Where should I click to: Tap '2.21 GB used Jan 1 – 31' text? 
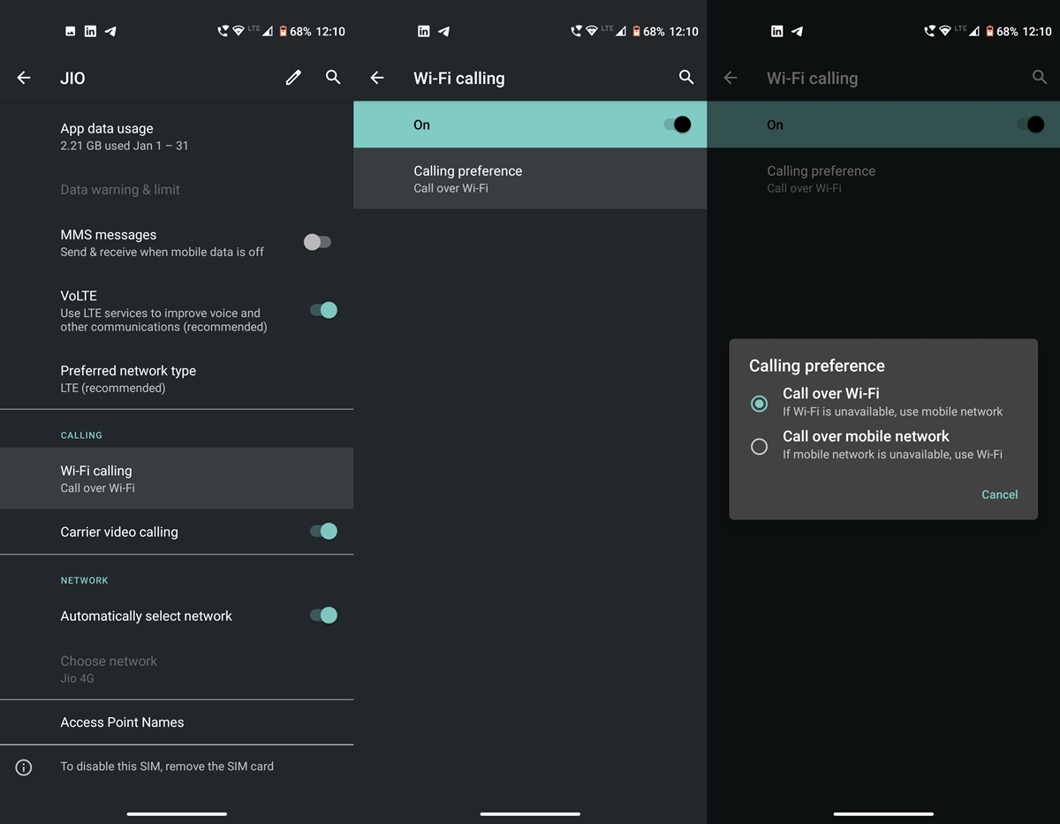coord(124,146)
